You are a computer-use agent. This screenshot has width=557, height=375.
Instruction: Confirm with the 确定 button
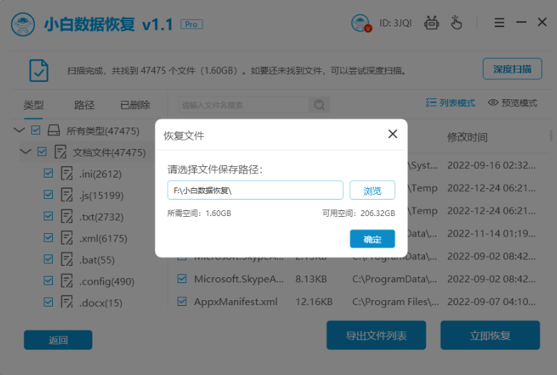pos(372,239)
